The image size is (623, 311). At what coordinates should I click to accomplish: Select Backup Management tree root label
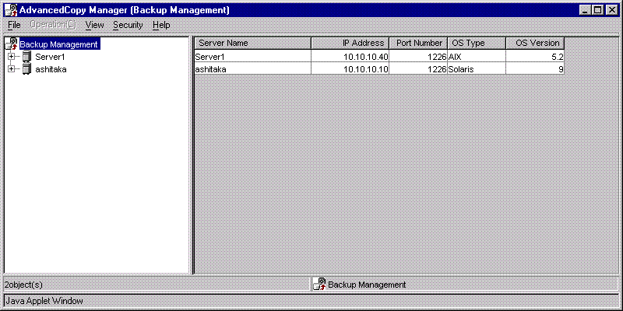59,44
